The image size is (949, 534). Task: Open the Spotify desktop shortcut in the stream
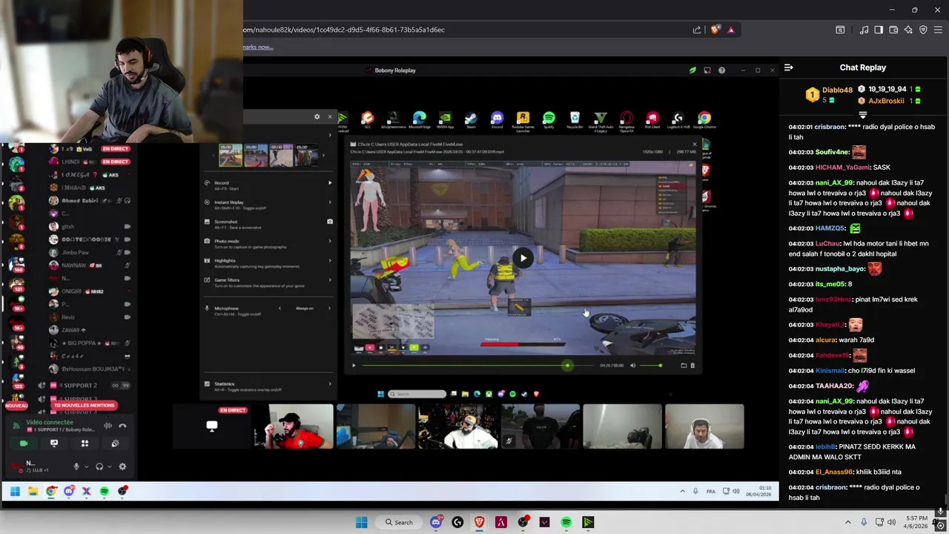coord(549,120)
